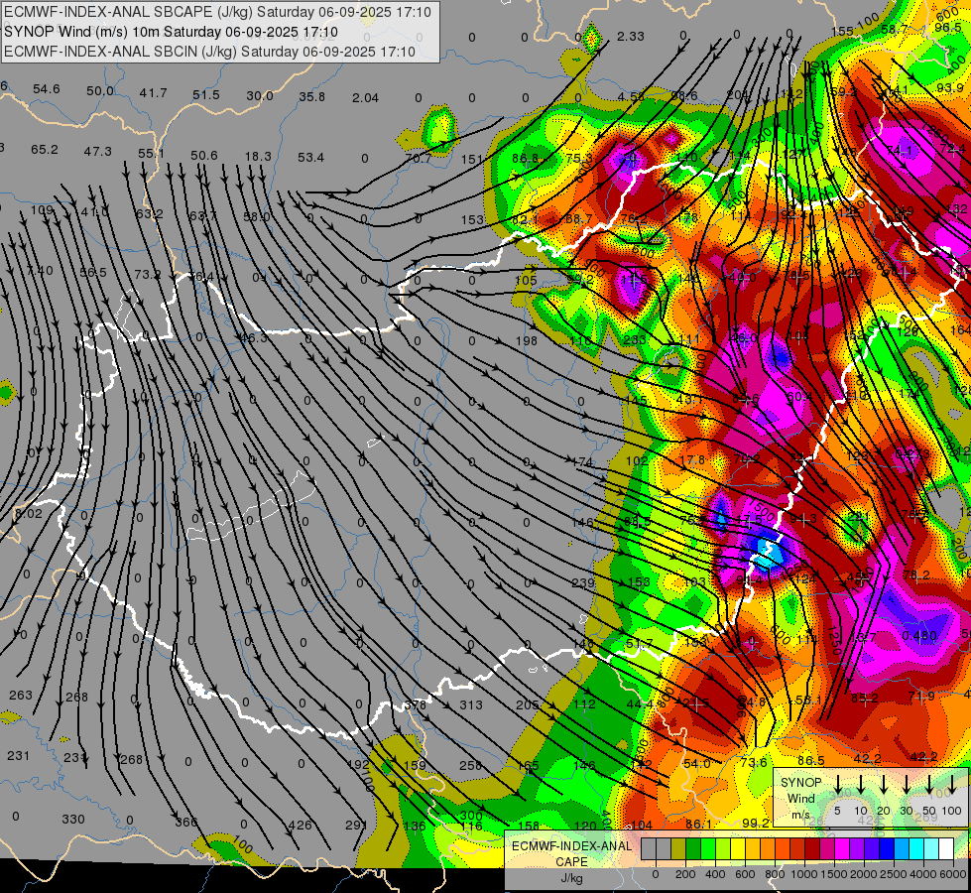This screenshot has width=971, height=893.
Task: Click the '35.8' value on the map
Action: tap(311, 96)
